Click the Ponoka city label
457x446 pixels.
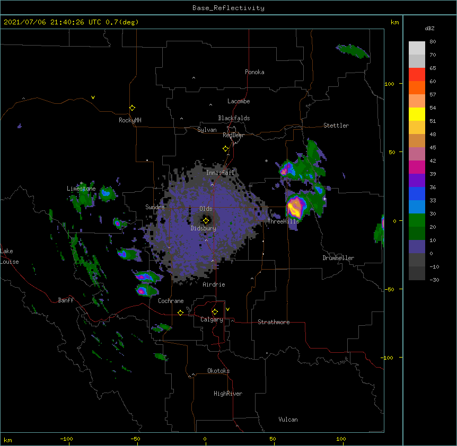tap(254, 72)
